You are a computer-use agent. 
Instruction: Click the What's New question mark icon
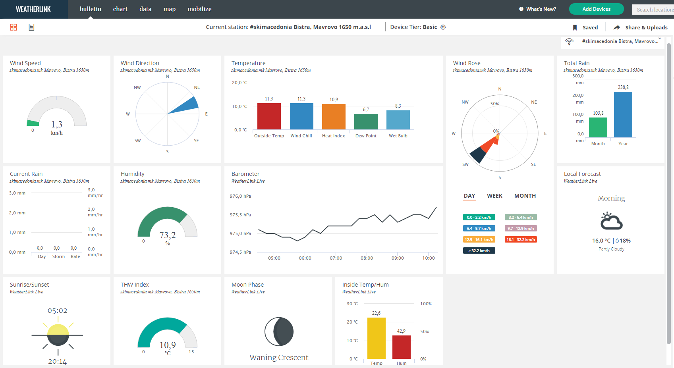point(521,9)
